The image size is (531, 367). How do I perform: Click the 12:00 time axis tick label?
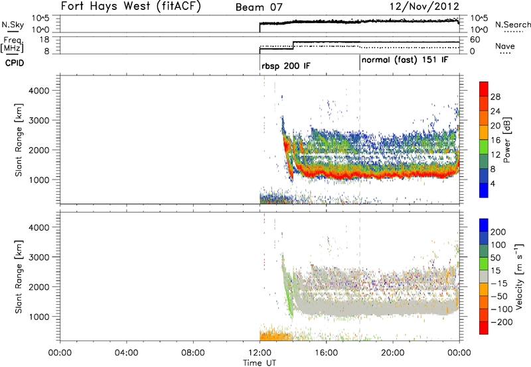pos(260,353)
